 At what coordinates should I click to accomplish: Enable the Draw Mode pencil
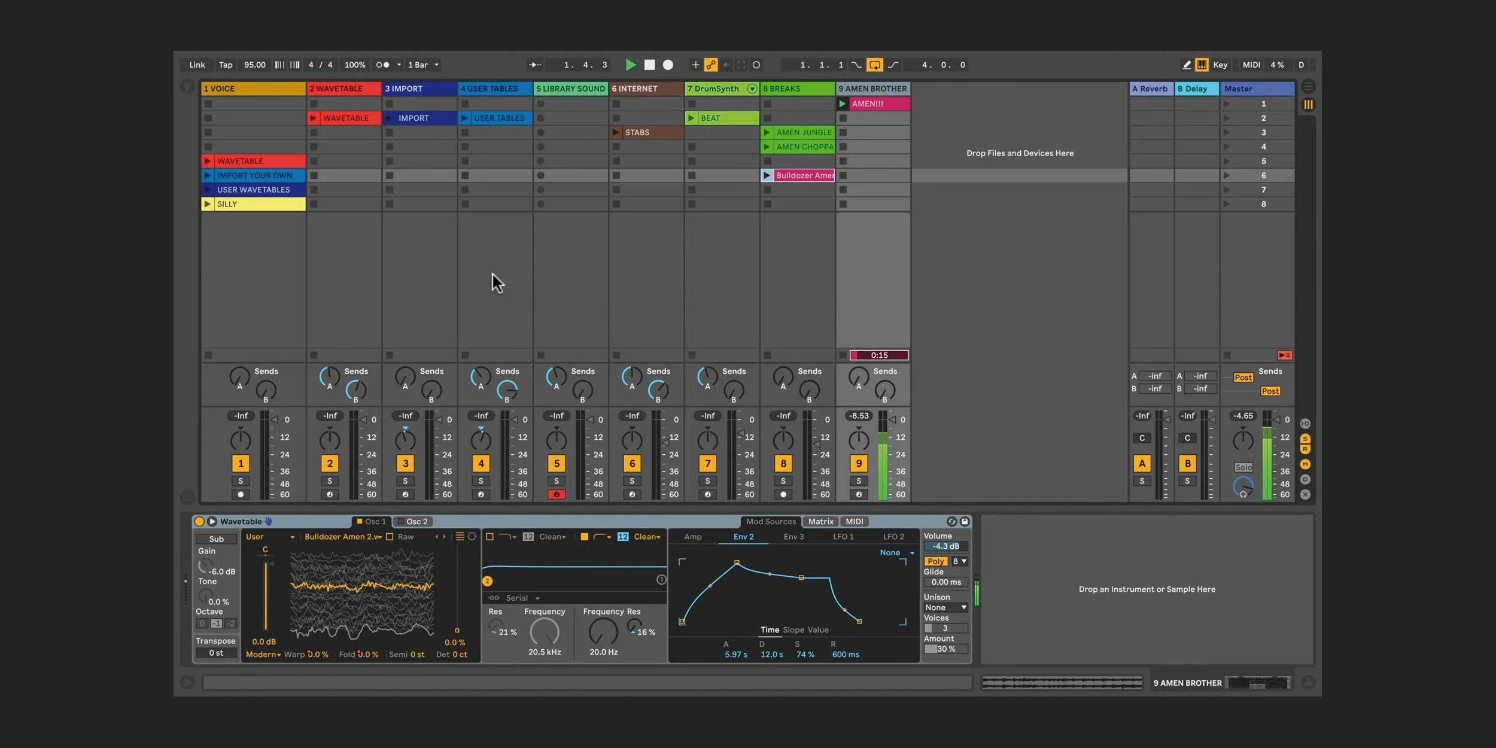(x=1186, y=65)
